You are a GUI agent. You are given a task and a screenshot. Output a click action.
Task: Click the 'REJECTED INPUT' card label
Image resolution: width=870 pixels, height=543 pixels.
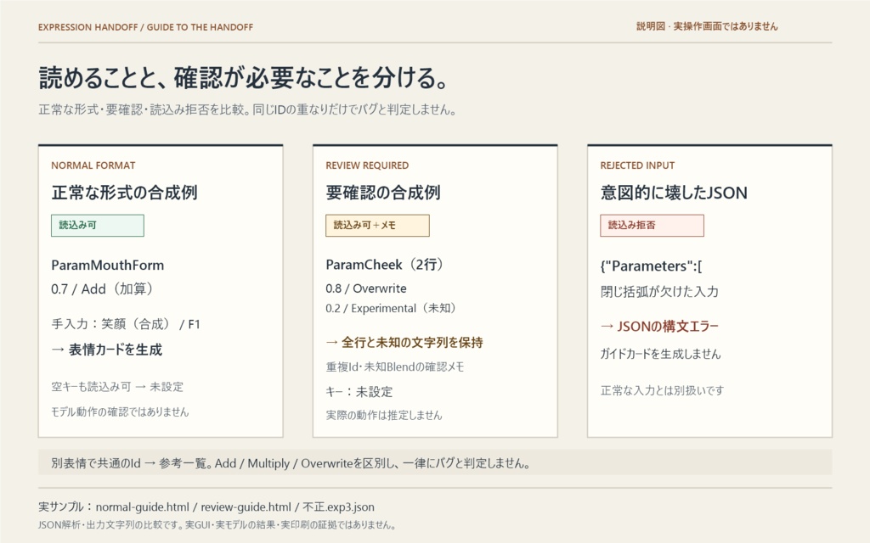637,165
